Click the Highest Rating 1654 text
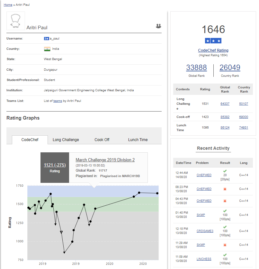 (213, 55)
